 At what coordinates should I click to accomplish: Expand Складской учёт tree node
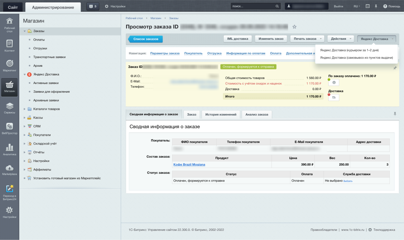(25, 144)
